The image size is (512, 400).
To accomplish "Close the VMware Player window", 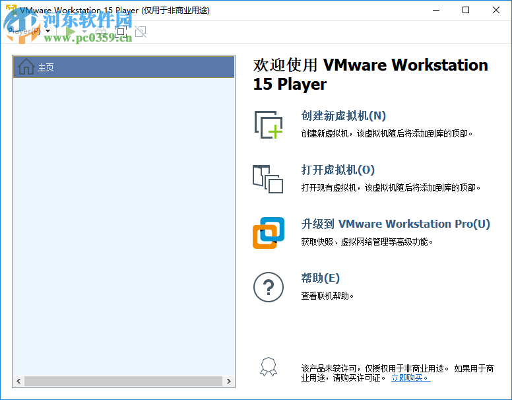I will (496, 10).
